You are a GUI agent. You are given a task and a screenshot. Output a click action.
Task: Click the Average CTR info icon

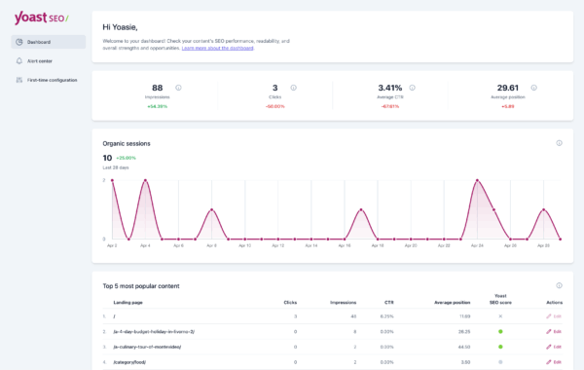tap(412, 88)
